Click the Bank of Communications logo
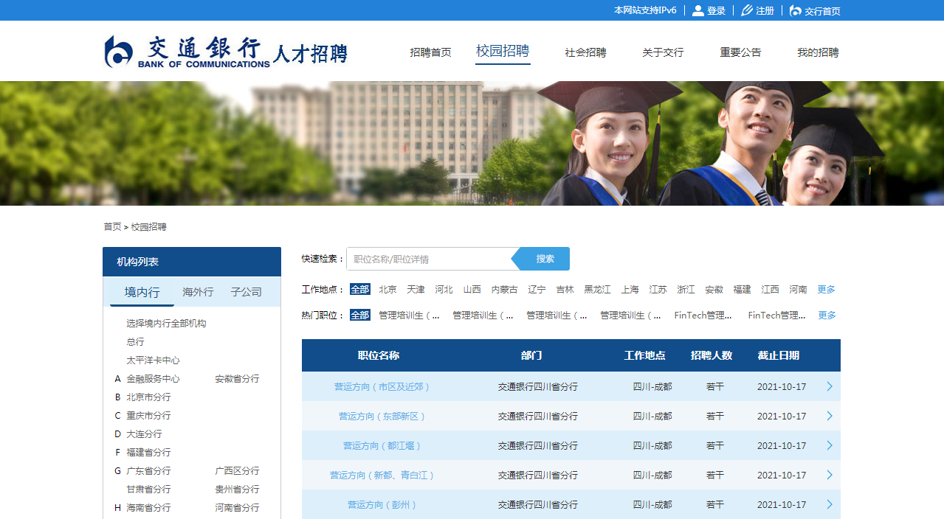 point(187,52)
